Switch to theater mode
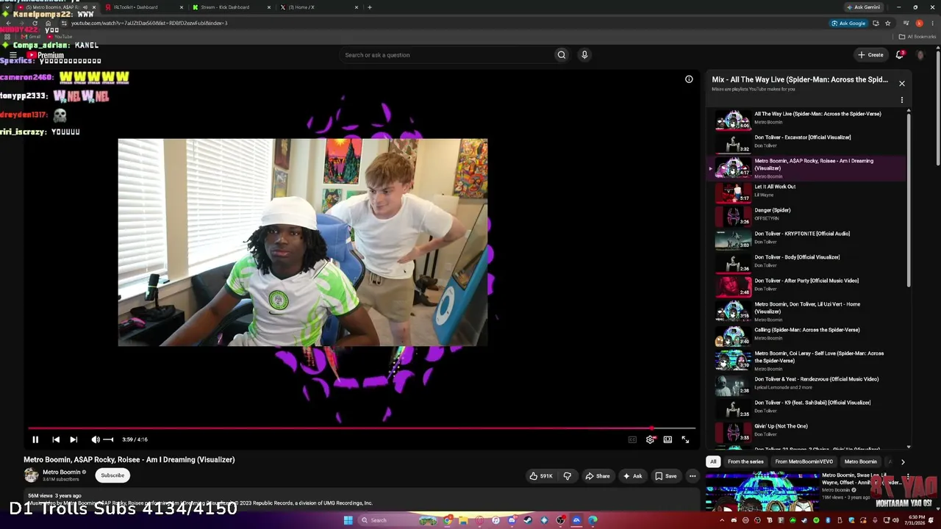The height and width of the screenshot is (529, 941). 668,439
